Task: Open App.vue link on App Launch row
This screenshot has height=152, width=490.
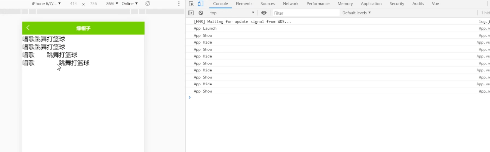Action: pyautogui.click(x=484, y=28)
